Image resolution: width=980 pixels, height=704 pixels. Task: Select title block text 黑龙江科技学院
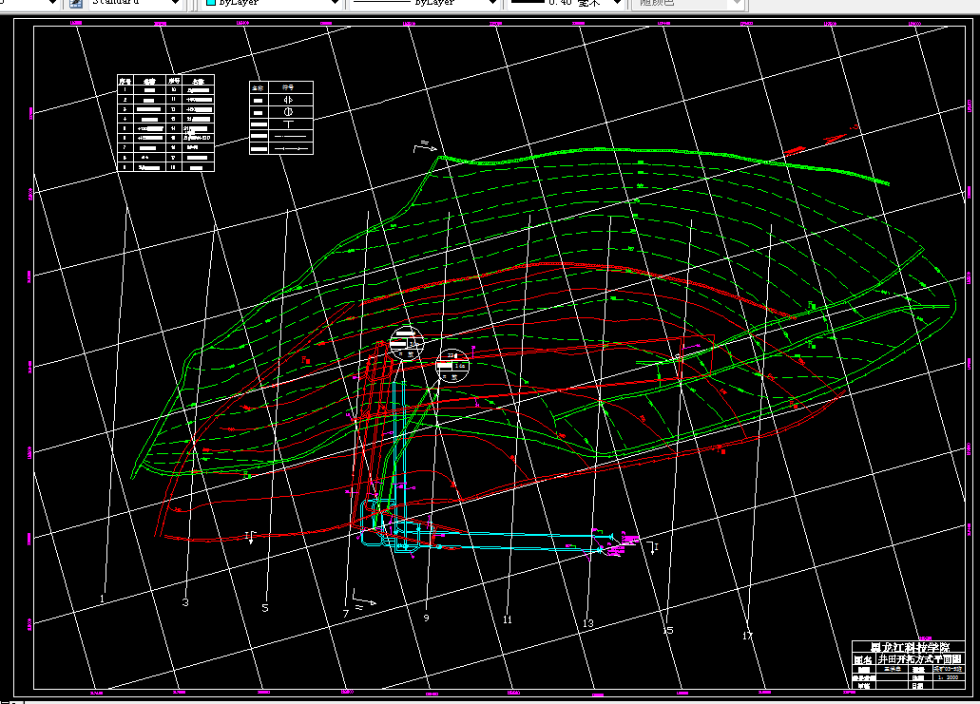pos(910,648)
